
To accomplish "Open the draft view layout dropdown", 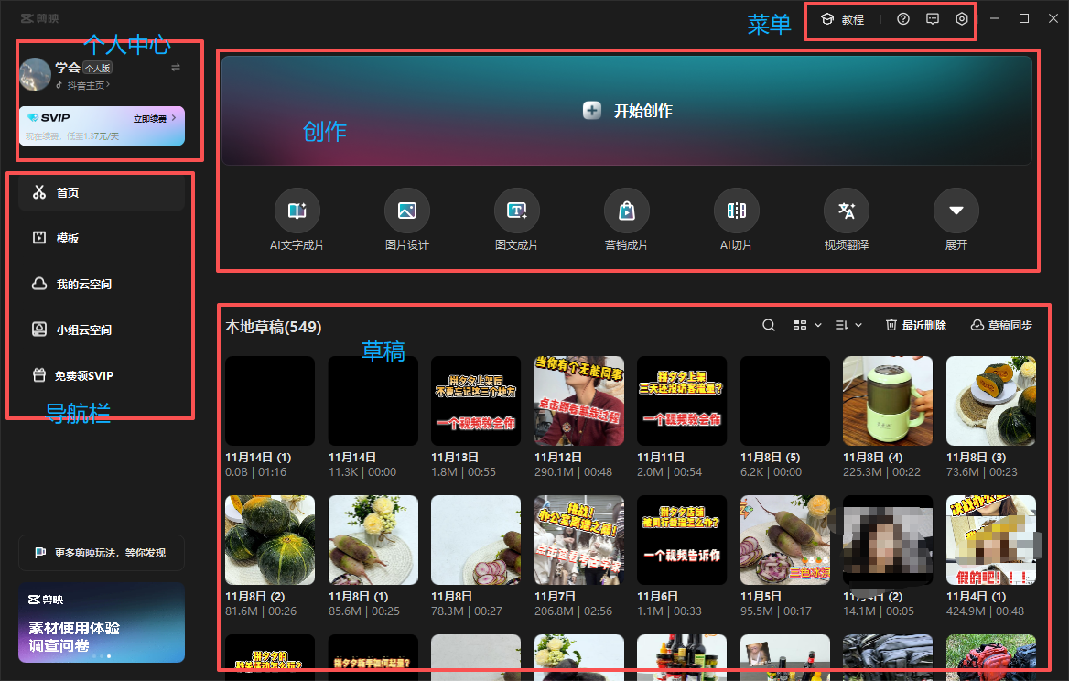I will [x=806, y=324].
